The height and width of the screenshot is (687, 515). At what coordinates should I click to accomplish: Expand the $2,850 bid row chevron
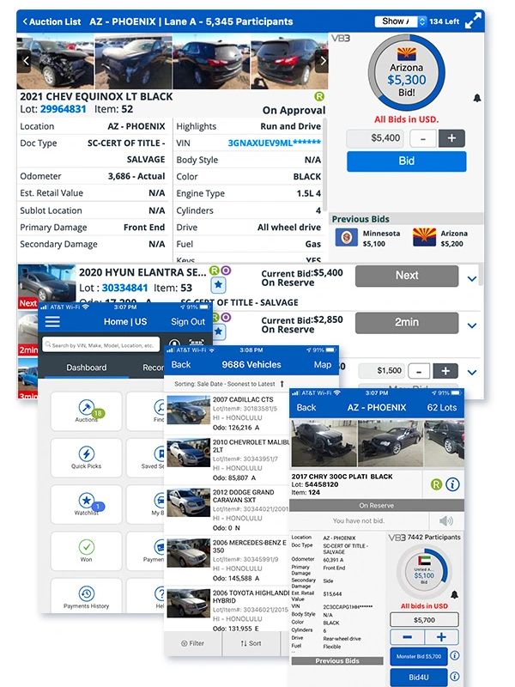471,325
